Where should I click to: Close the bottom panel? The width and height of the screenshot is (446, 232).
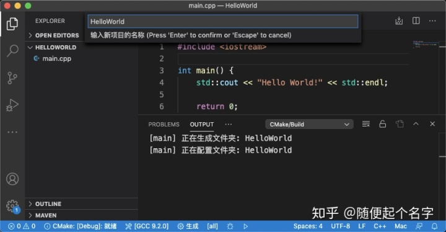(x=432, y=123)
